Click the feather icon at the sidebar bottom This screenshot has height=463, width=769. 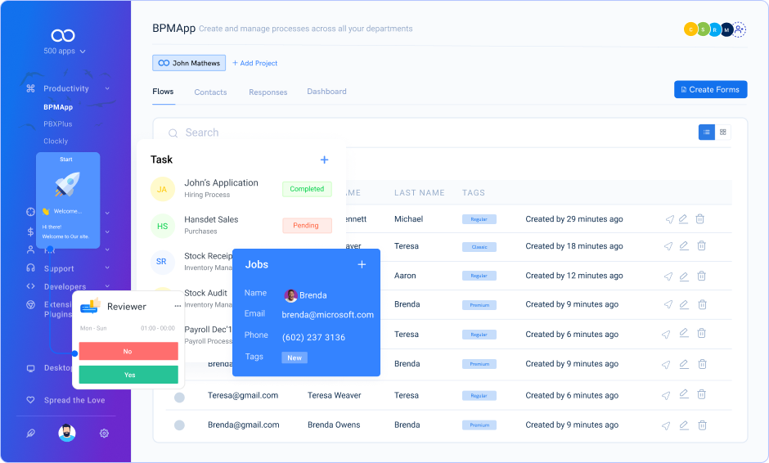31,434
